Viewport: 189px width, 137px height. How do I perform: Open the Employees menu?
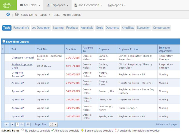click(57, 5)
